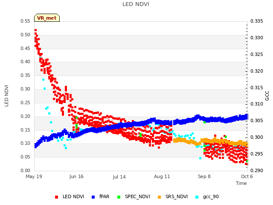Toggle the fPAR legend label

pyautogui.click(x=104, y=196)
